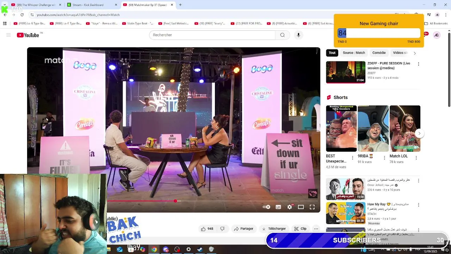
Task: Select the Comédie filter chip
Action: click(379, 53)
